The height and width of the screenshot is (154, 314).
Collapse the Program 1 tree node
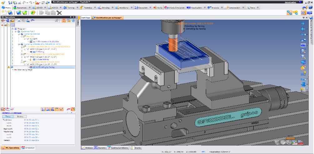click(x=12, y=29)
